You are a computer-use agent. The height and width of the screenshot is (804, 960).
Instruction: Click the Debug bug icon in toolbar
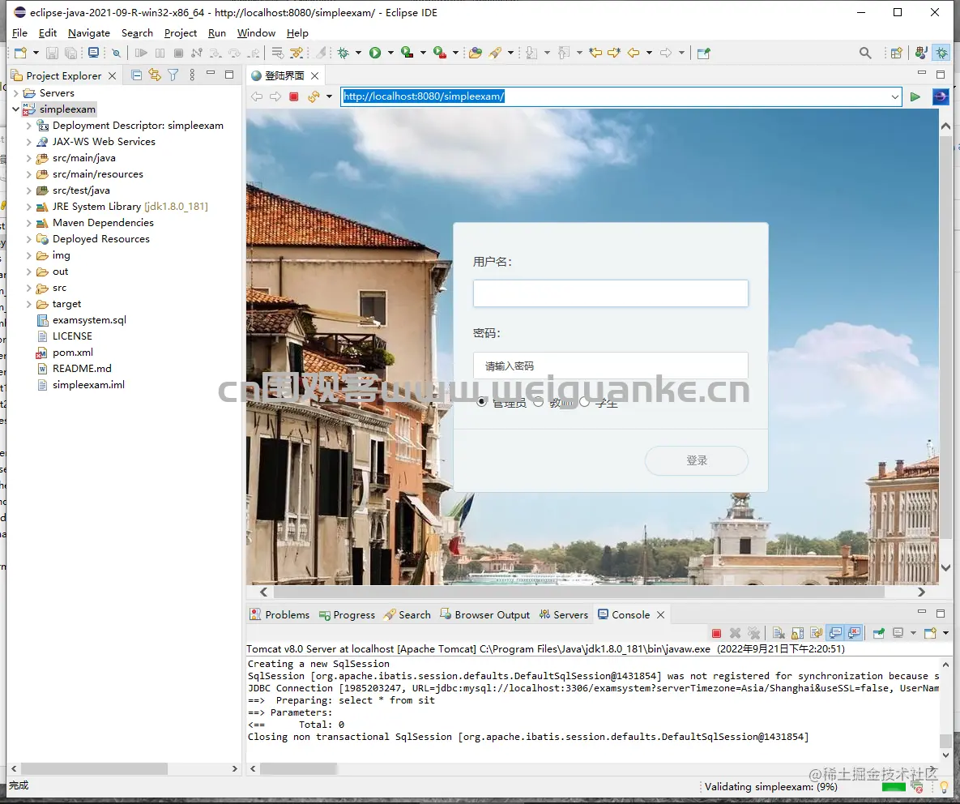343,53
